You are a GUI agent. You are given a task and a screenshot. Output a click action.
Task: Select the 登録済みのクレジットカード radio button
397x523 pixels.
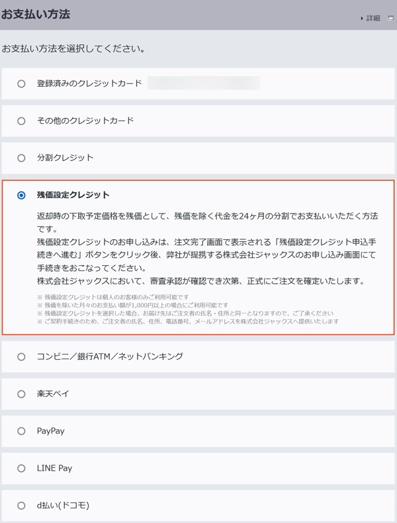[x=22, y=84]
